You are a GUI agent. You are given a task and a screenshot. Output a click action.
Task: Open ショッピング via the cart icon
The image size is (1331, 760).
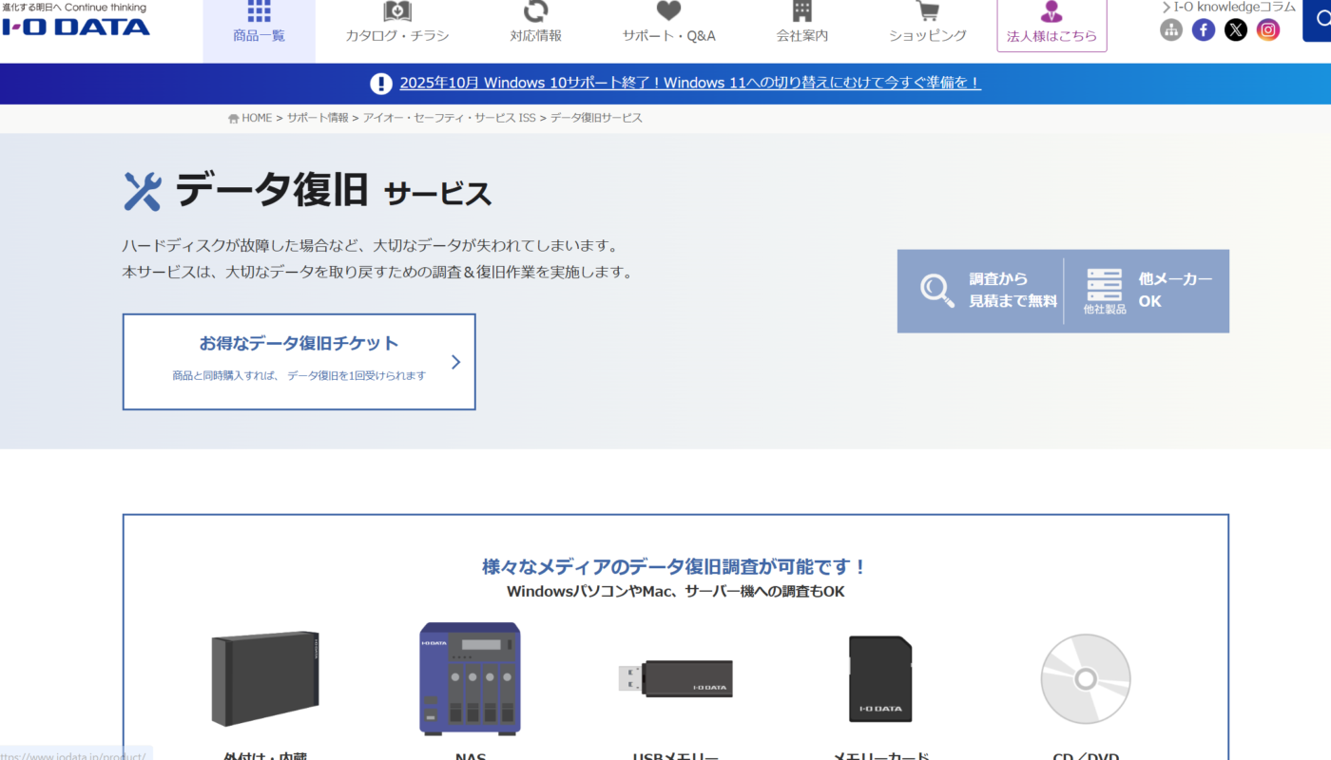pos(927,11)
